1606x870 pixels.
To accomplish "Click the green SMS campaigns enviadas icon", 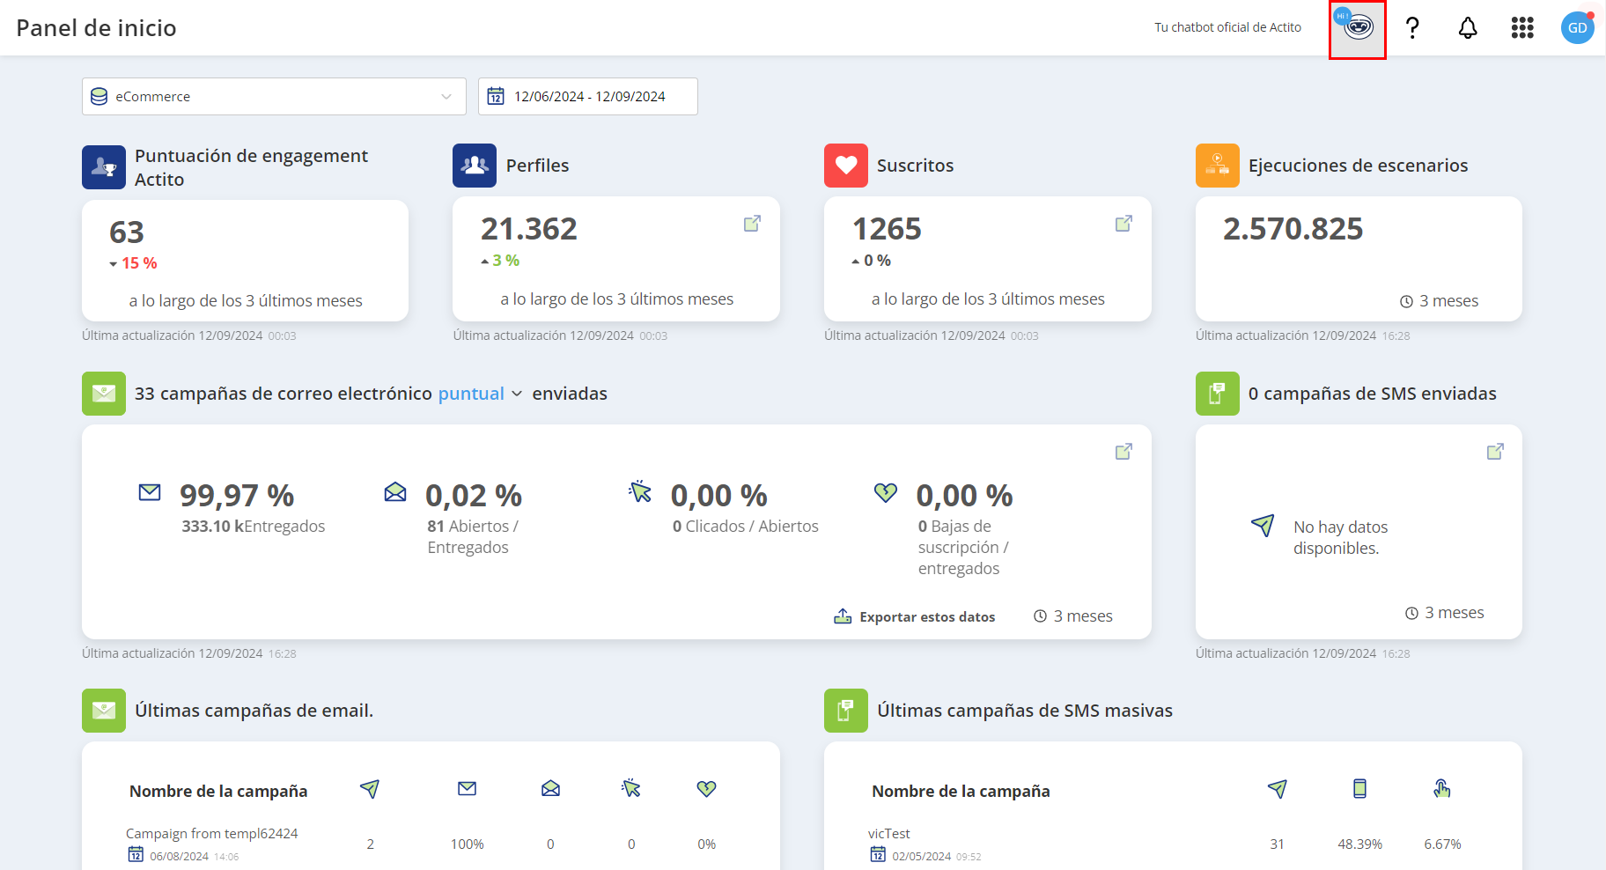I will 1218,394.
